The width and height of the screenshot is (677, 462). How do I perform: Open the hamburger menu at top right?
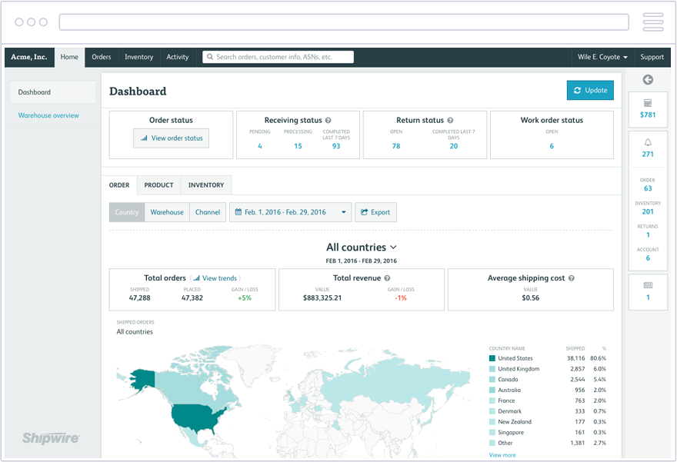(652, 22)
